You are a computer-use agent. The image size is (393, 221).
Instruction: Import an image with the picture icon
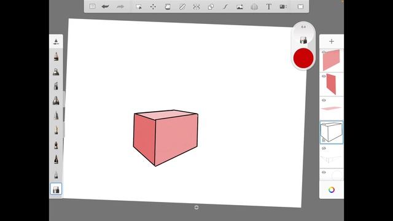point(239,7)
